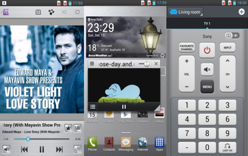Toggle repeat mode

pyautogui.click(x=77, y=12)
